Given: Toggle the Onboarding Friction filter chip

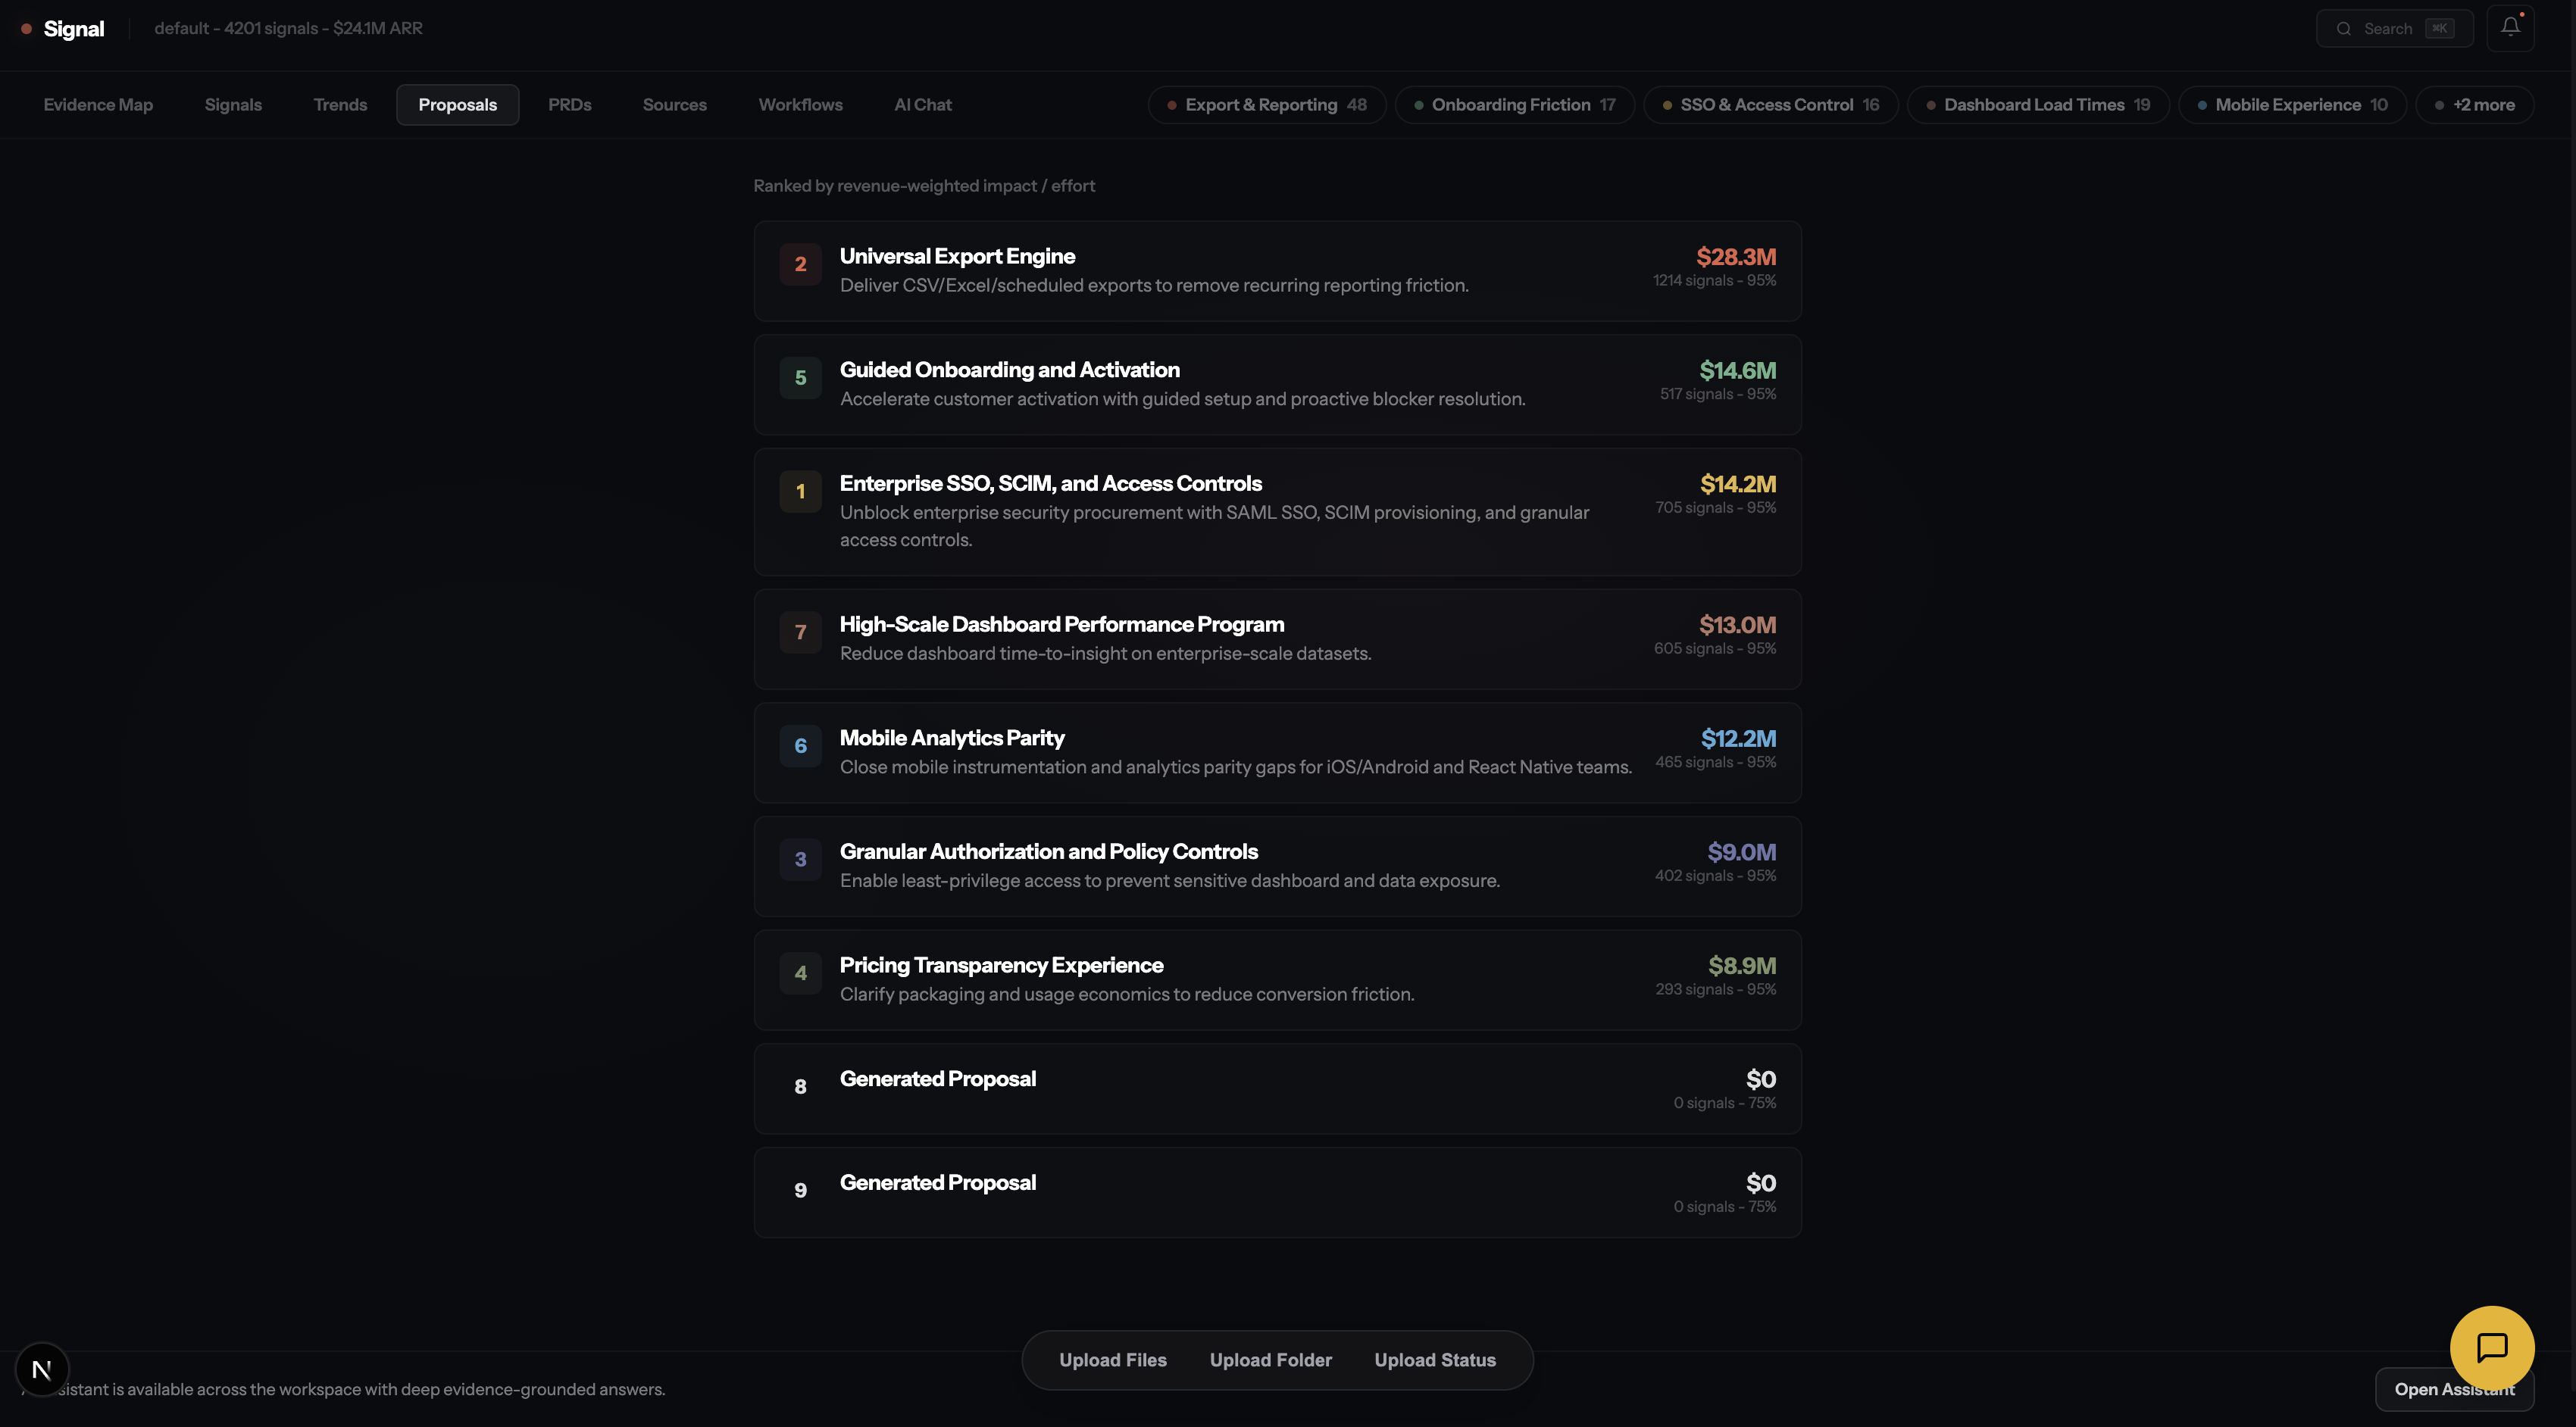Looking at the screenshot, I should [1514, 105].
